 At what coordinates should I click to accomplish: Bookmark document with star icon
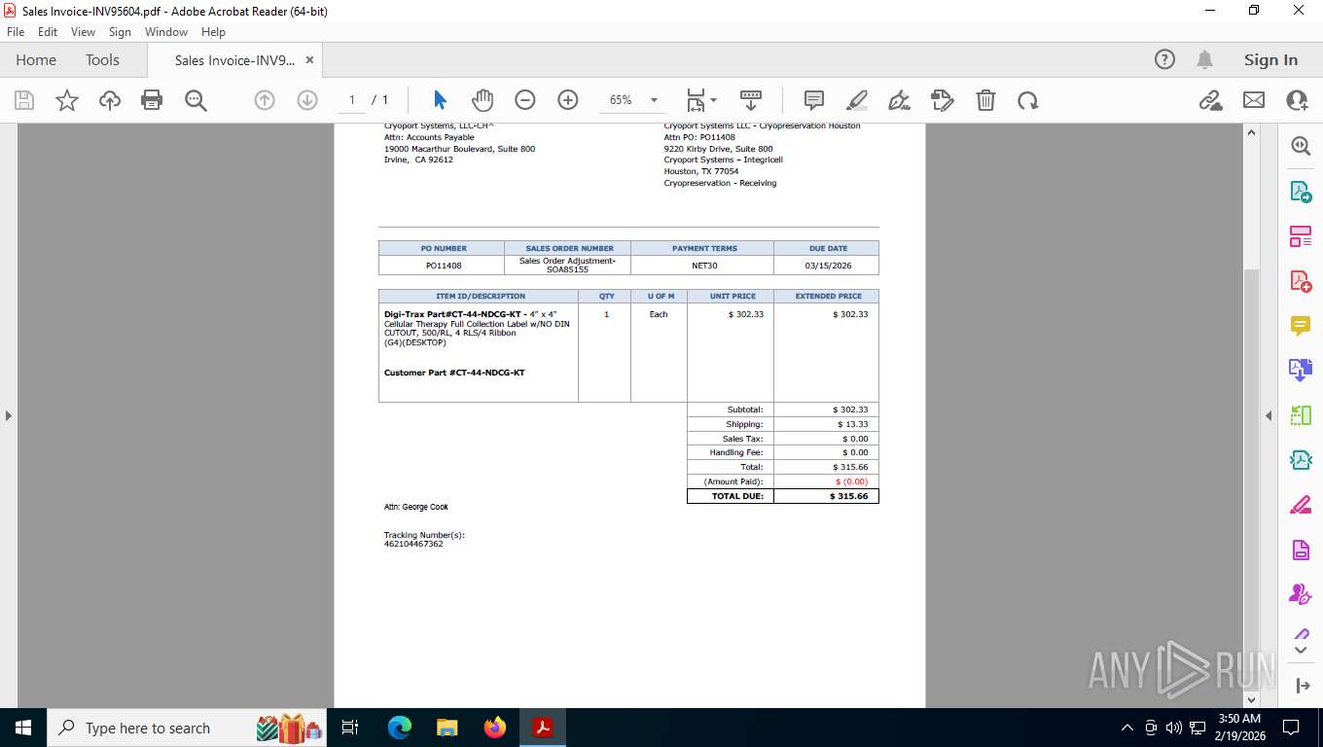(x=67, y=100)
